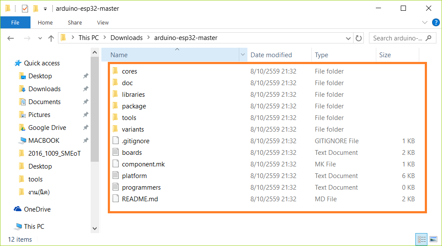Open the Home ribbon tab
Screen dimensions: 442x246
coord(45,22)
